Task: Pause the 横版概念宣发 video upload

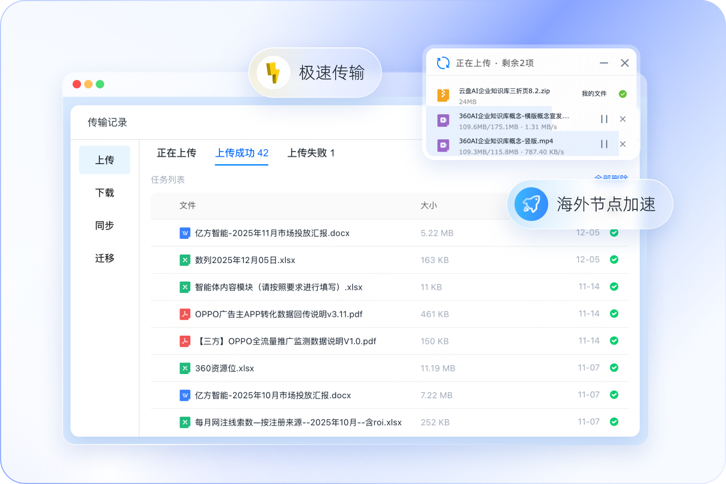Action: (604, 119)
